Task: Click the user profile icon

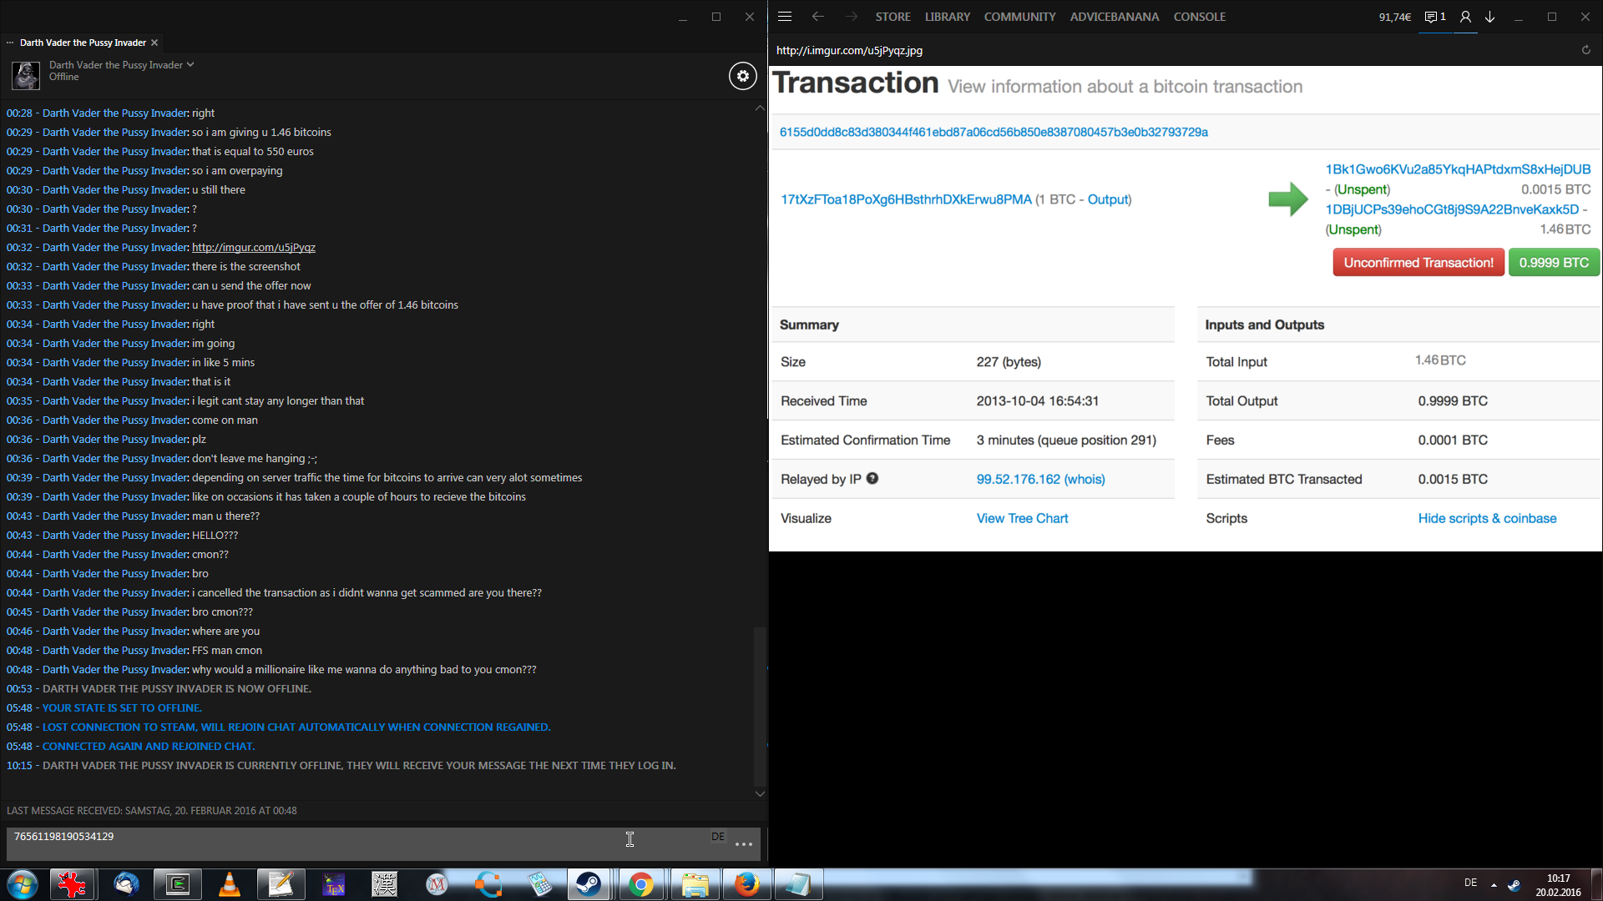Action: click(1464, 17)
